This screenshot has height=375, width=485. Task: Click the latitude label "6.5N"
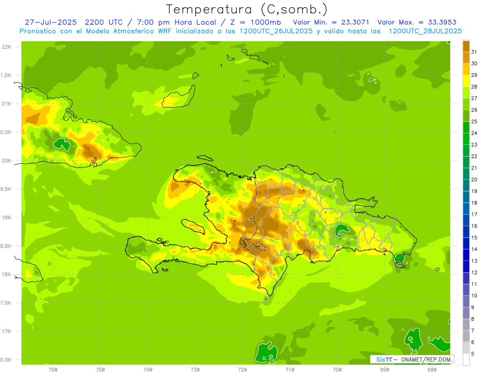tap(5, 360)
